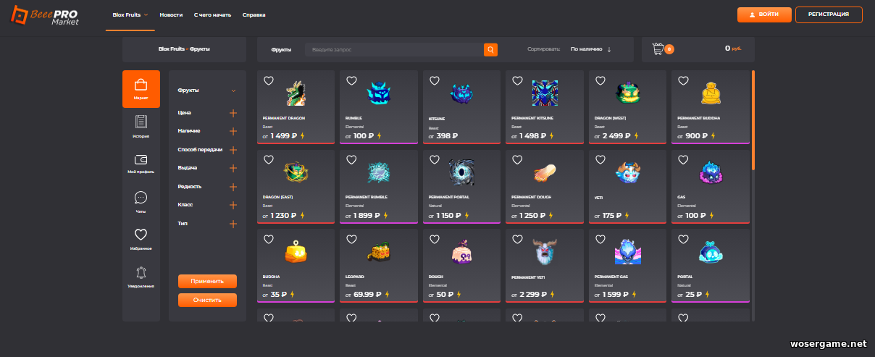Open the Rumble fruit image
The height and width of the screenshot is (357, 875).
tap(379, 93)
